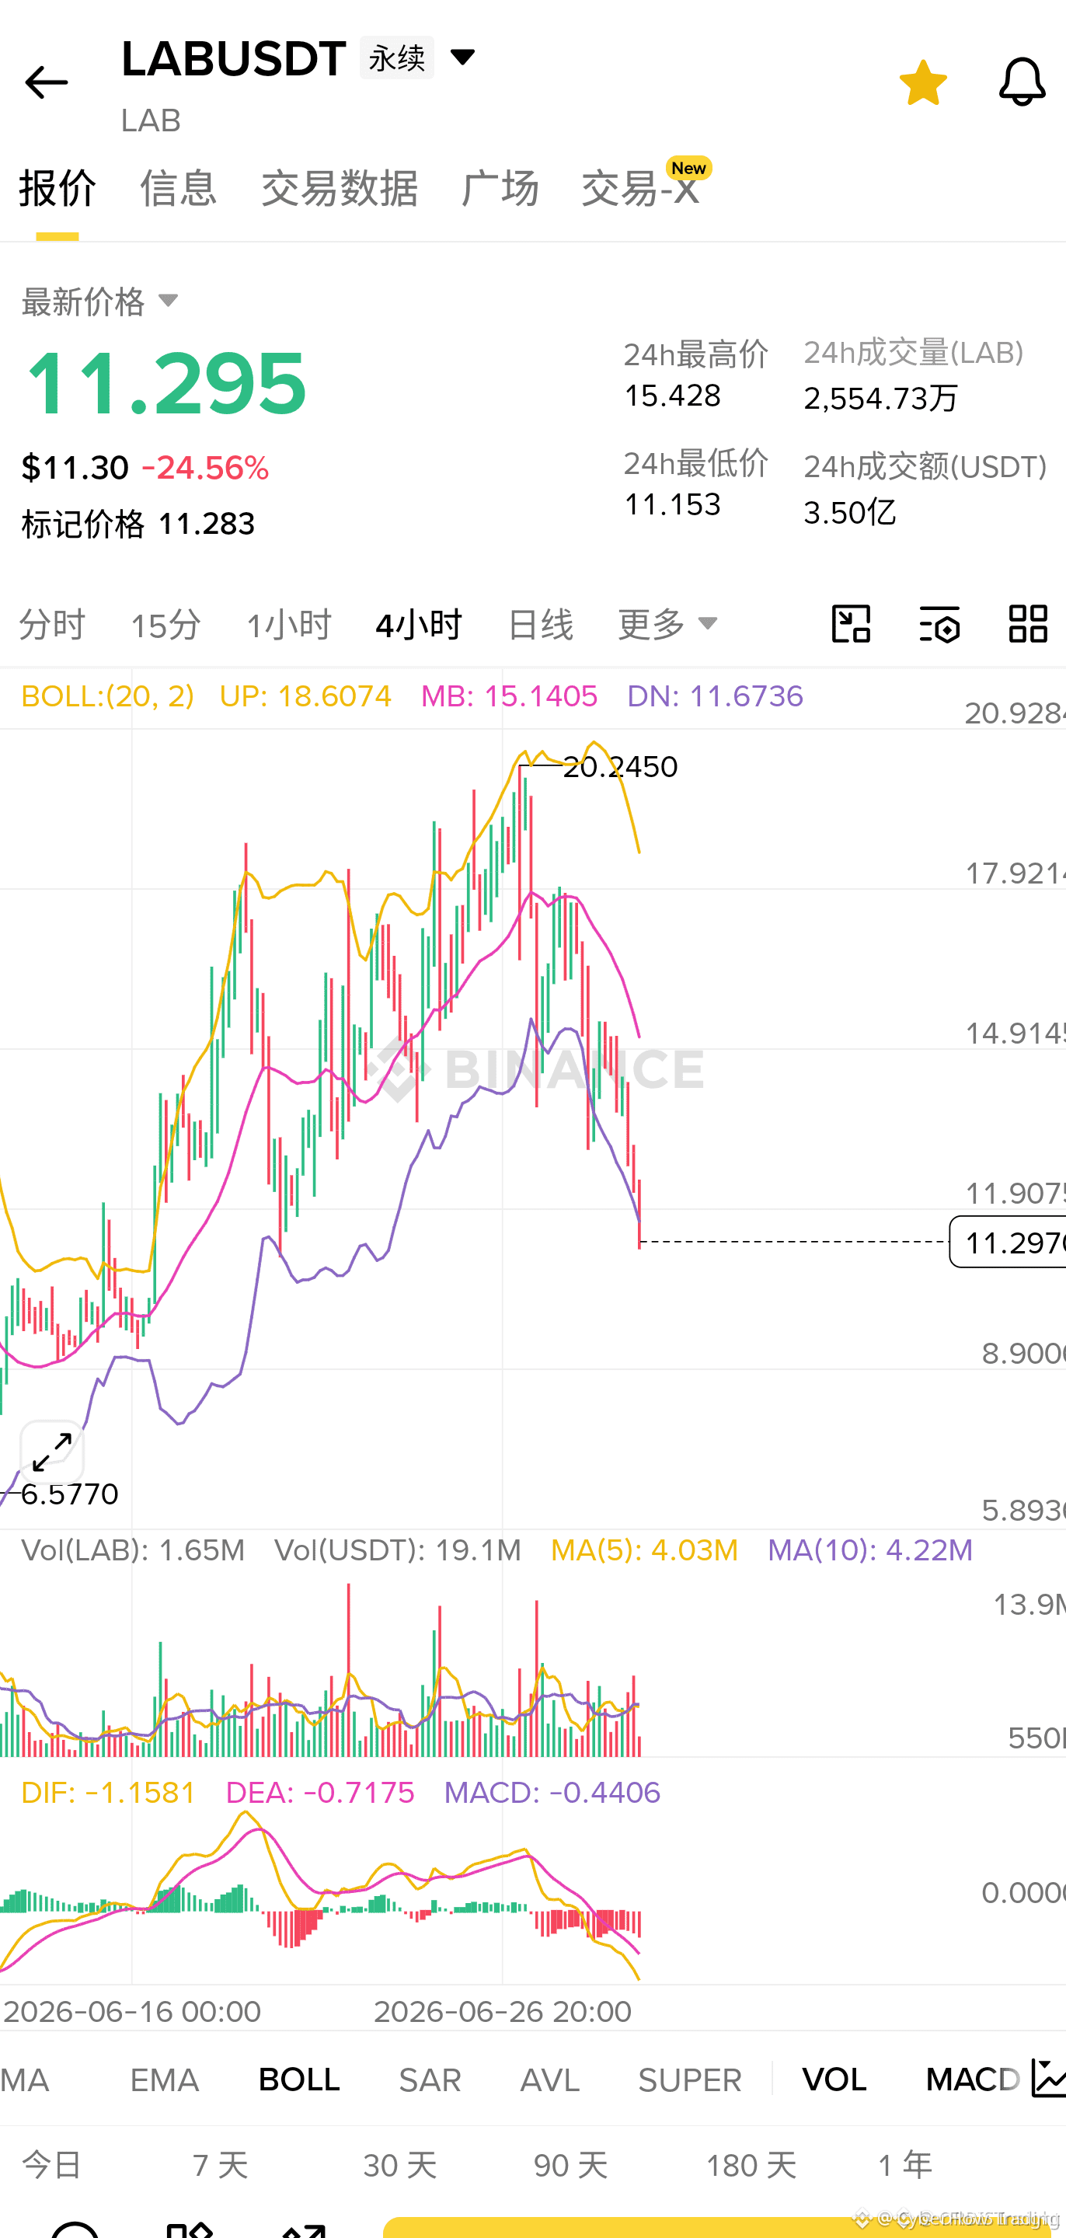
Task: Show 今日 price change range
Action: (52, 2165)
